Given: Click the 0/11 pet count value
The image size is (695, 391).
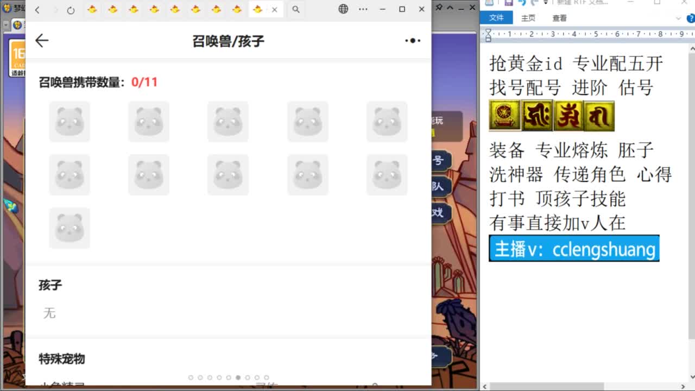Looking at the screenshot, I should coord(144,83).
